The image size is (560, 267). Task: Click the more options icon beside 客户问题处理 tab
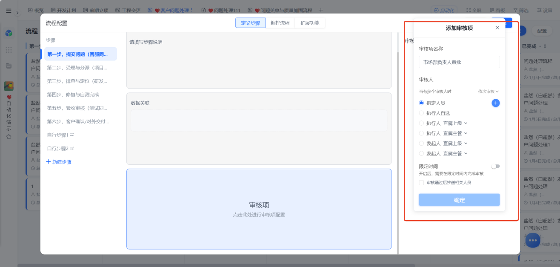tap(191, 10)
